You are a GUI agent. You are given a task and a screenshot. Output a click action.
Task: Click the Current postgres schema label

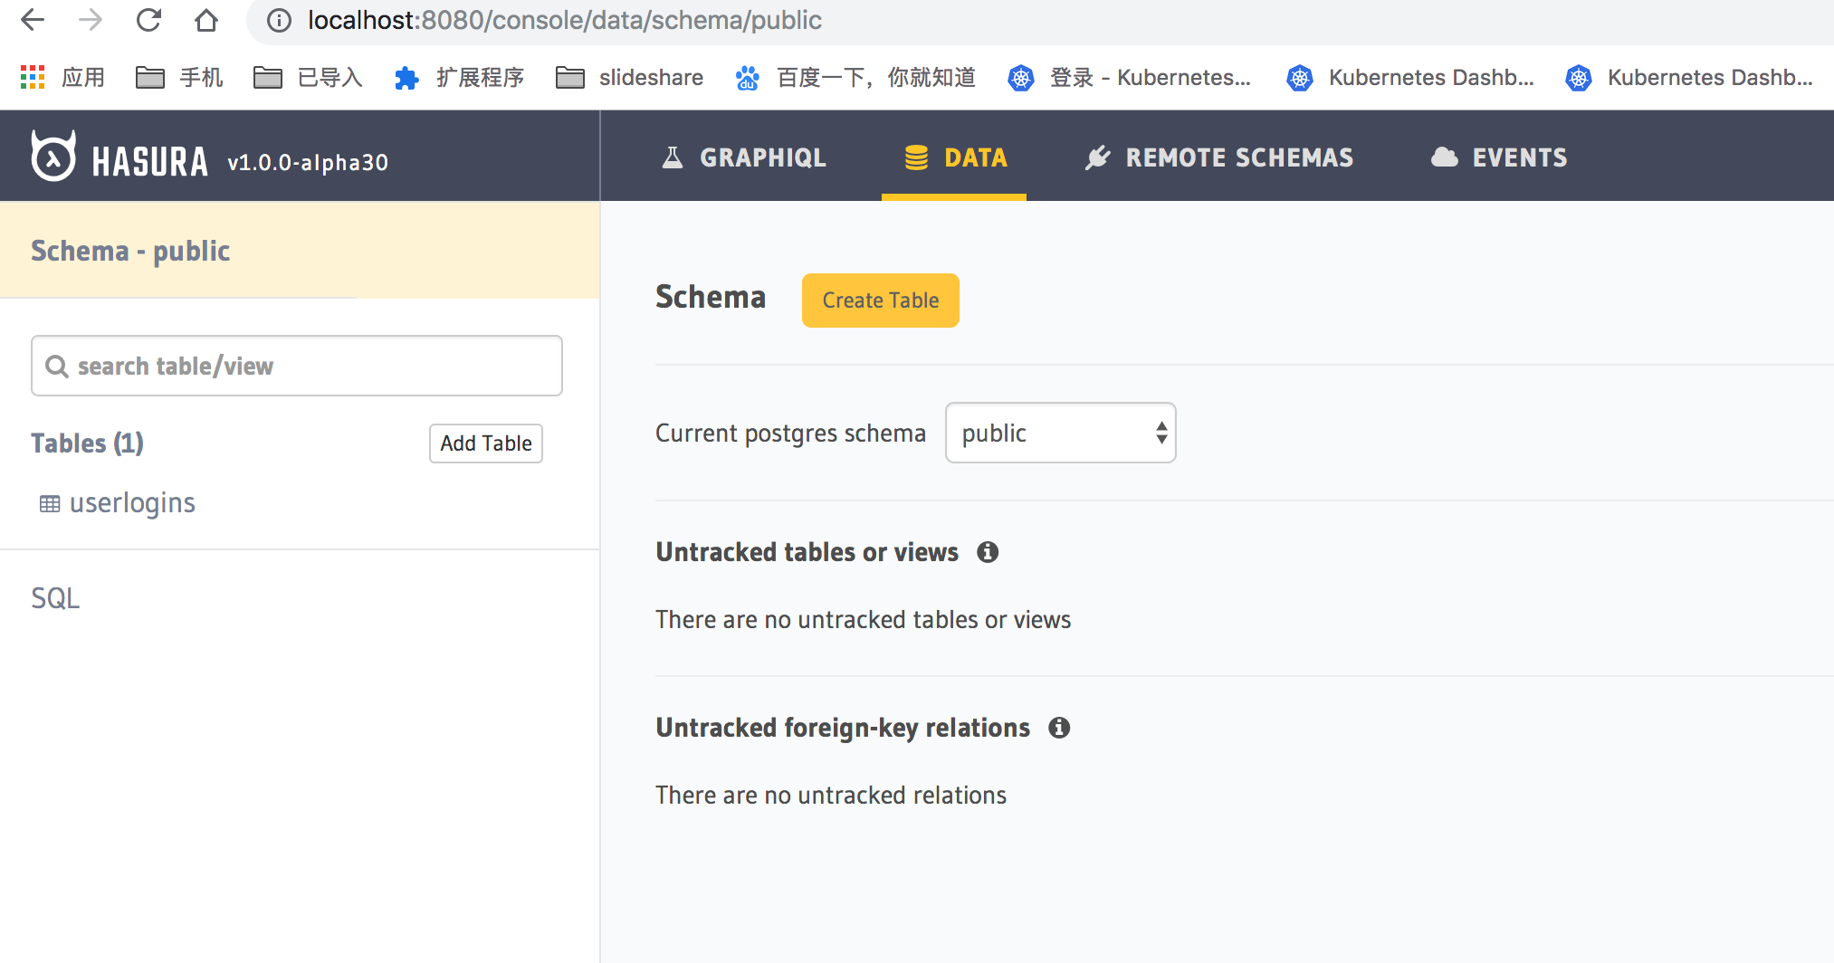point(791,434)
